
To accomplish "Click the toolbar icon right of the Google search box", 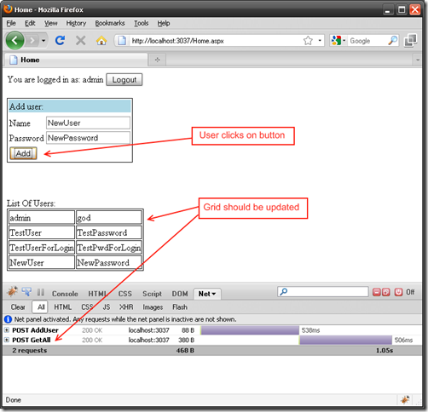I will pyautogui.click(x=410, y=40).
